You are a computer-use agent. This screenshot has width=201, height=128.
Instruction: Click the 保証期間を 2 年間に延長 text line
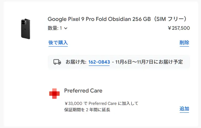pyautogui.click(x=87, y=110)
